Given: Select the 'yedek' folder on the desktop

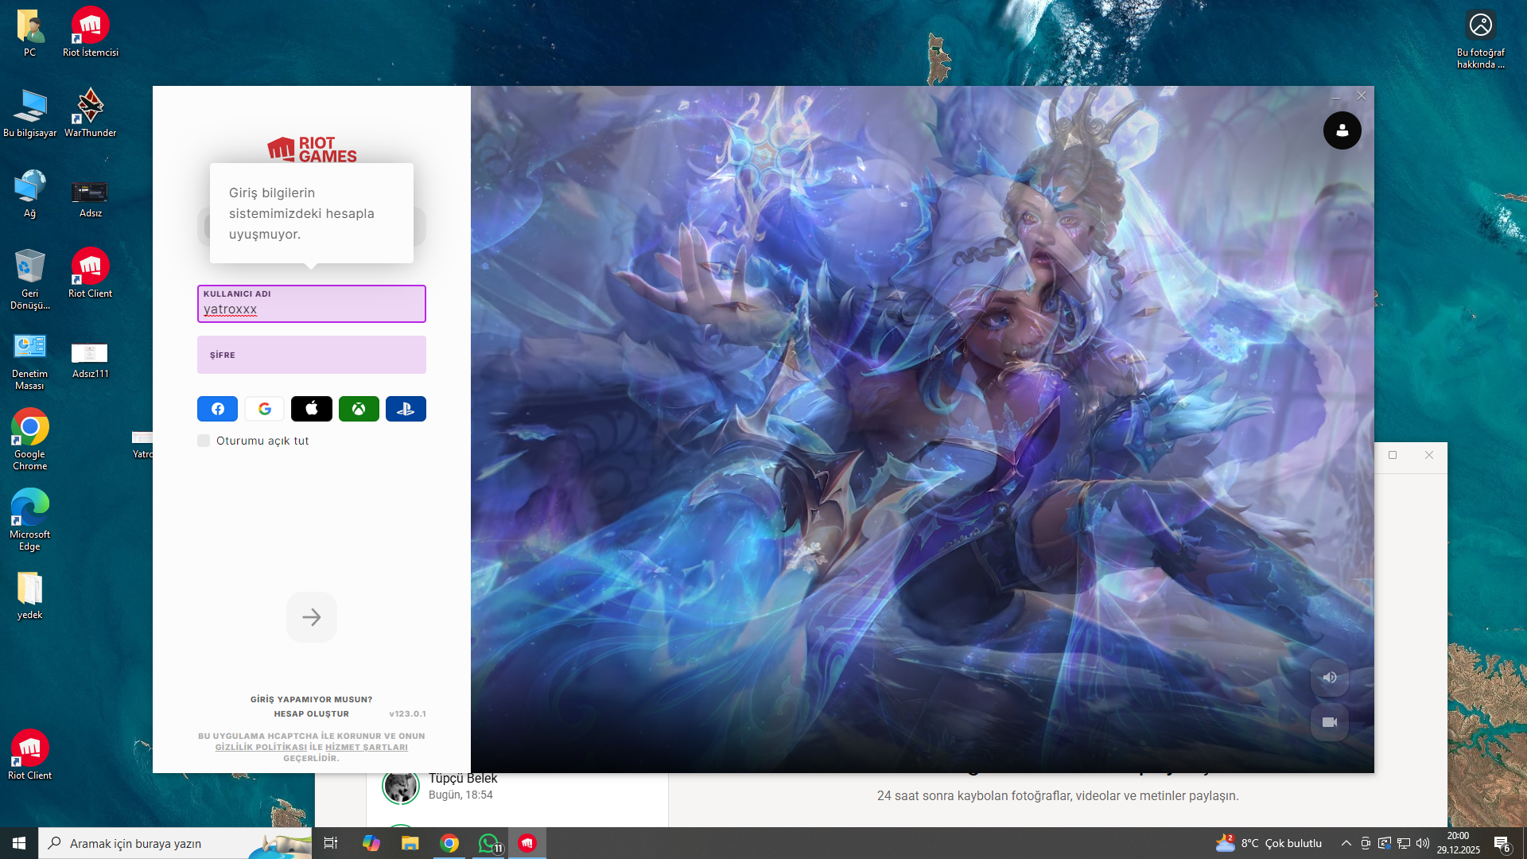Looking at the screenshot, I should [x=29, y=596].
